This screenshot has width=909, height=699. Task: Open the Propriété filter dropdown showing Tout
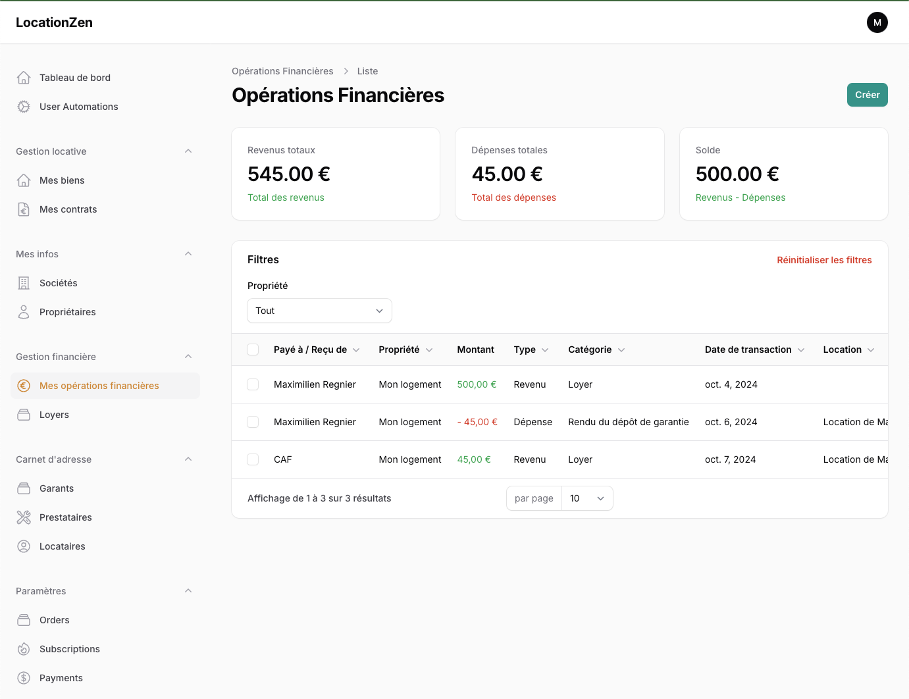tap(319, 311)
